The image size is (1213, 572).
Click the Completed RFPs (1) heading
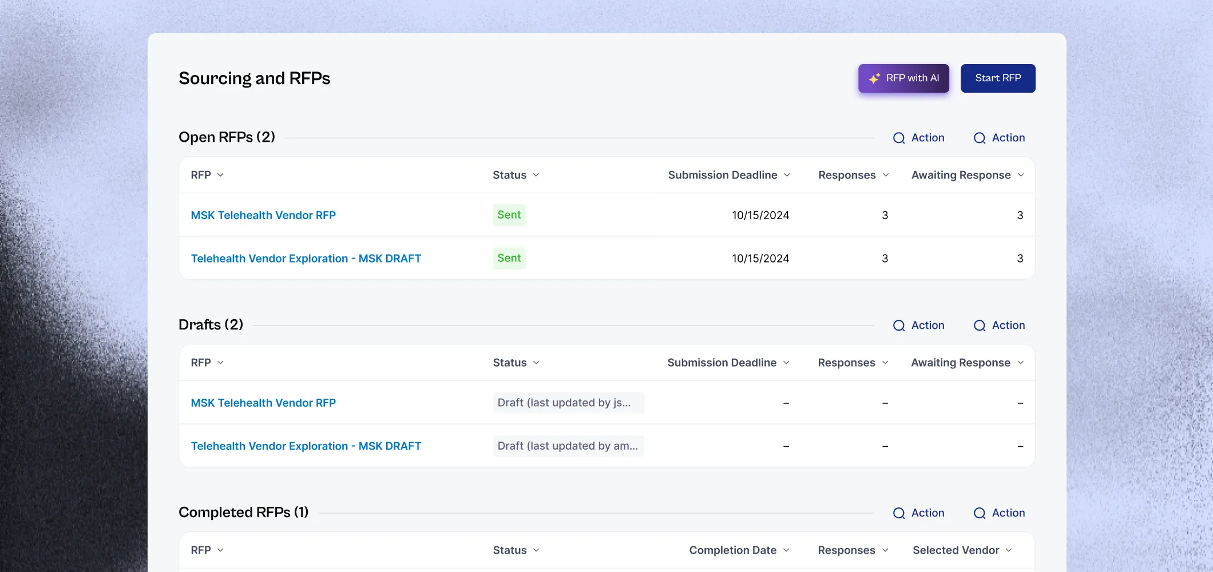(244, 513)
